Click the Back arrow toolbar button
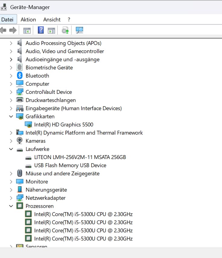Viewport: 222px width, 258px height. pos(3,30)
